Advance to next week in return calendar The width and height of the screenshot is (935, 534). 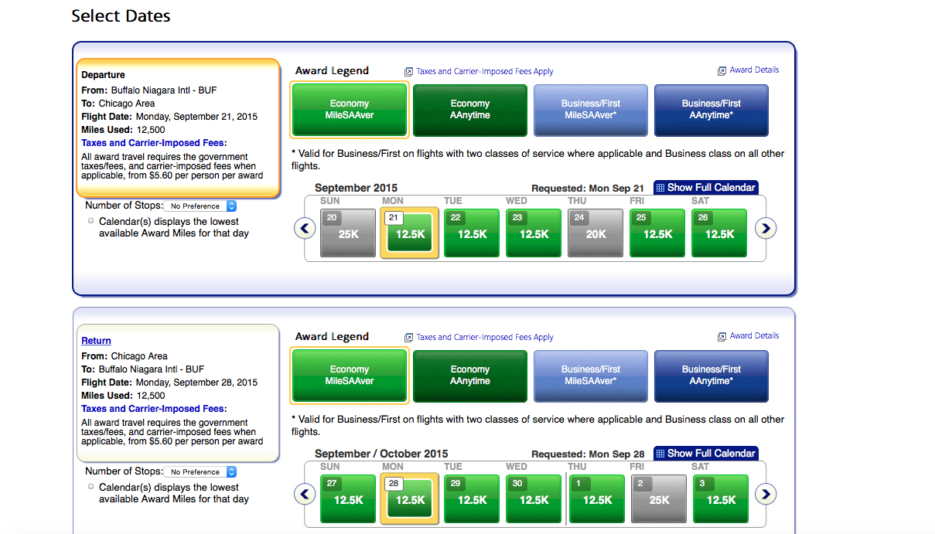[765, 494]
